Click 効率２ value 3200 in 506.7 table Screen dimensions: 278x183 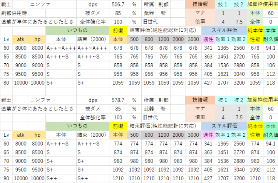pos(239,83)
